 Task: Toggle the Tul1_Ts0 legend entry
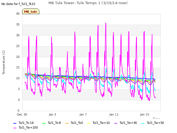click(x=74, y=123)
